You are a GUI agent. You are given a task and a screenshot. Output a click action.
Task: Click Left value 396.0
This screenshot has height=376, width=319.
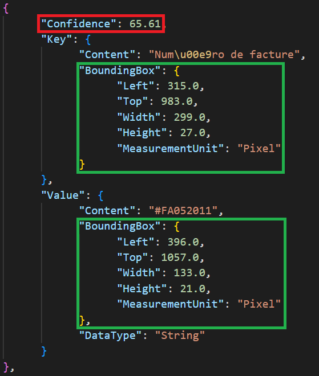click(183, 242)
